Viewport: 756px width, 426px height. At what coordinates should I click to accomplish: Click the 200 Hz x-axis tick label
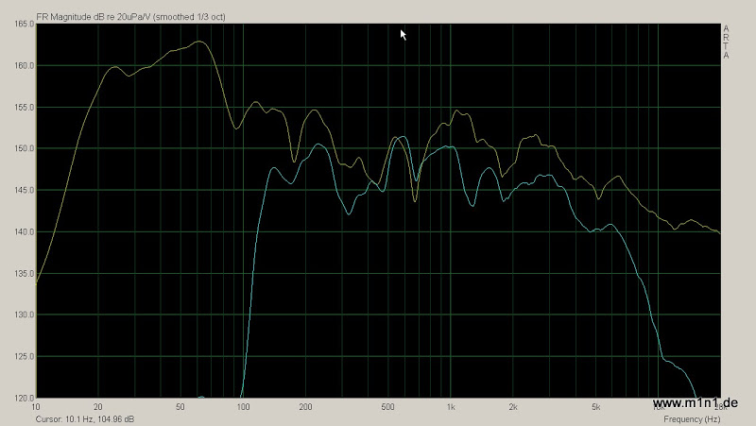[305, 407]
